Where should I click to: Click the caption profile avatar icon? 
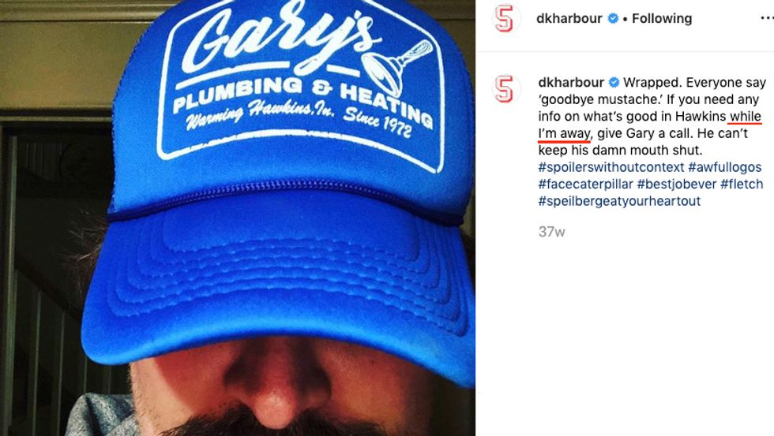pyautogui.click(x=505, y=89)
